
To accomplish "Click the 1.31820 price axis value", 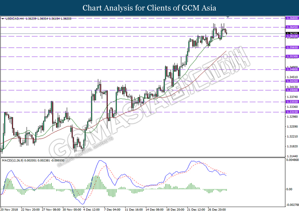I will [292, 146].
